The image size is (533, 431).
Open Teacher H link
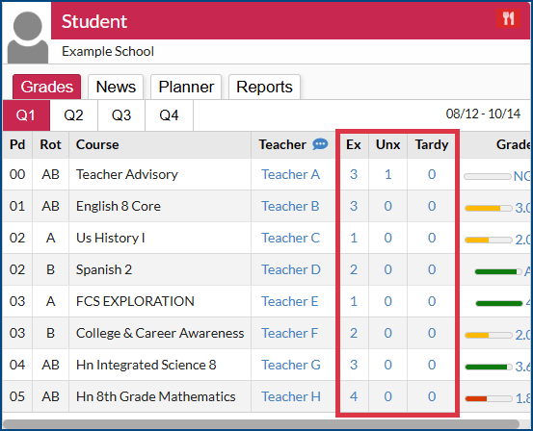[x=291, y=396]
